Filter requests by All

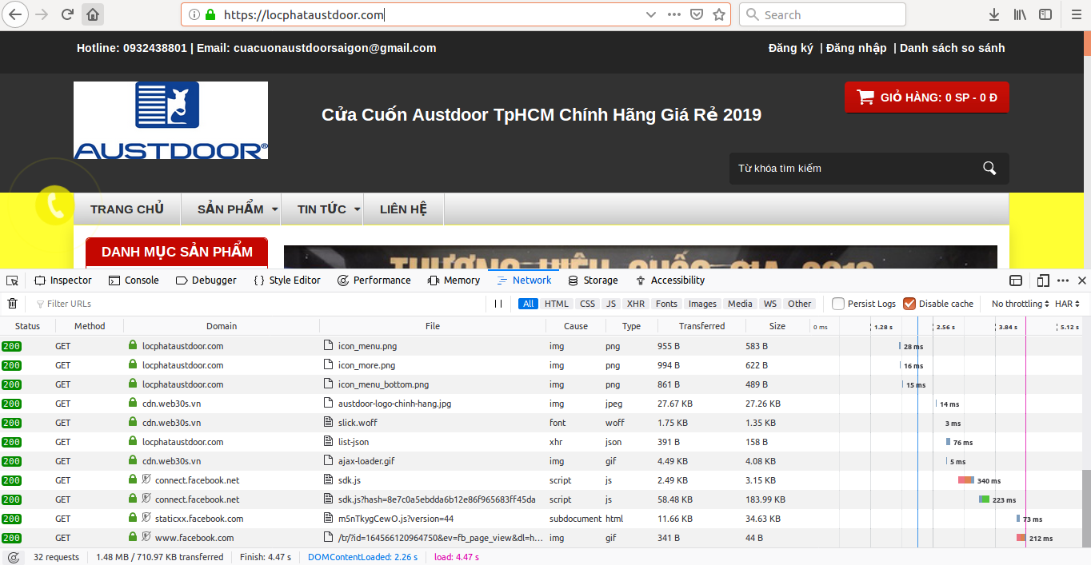coord(528,304)
